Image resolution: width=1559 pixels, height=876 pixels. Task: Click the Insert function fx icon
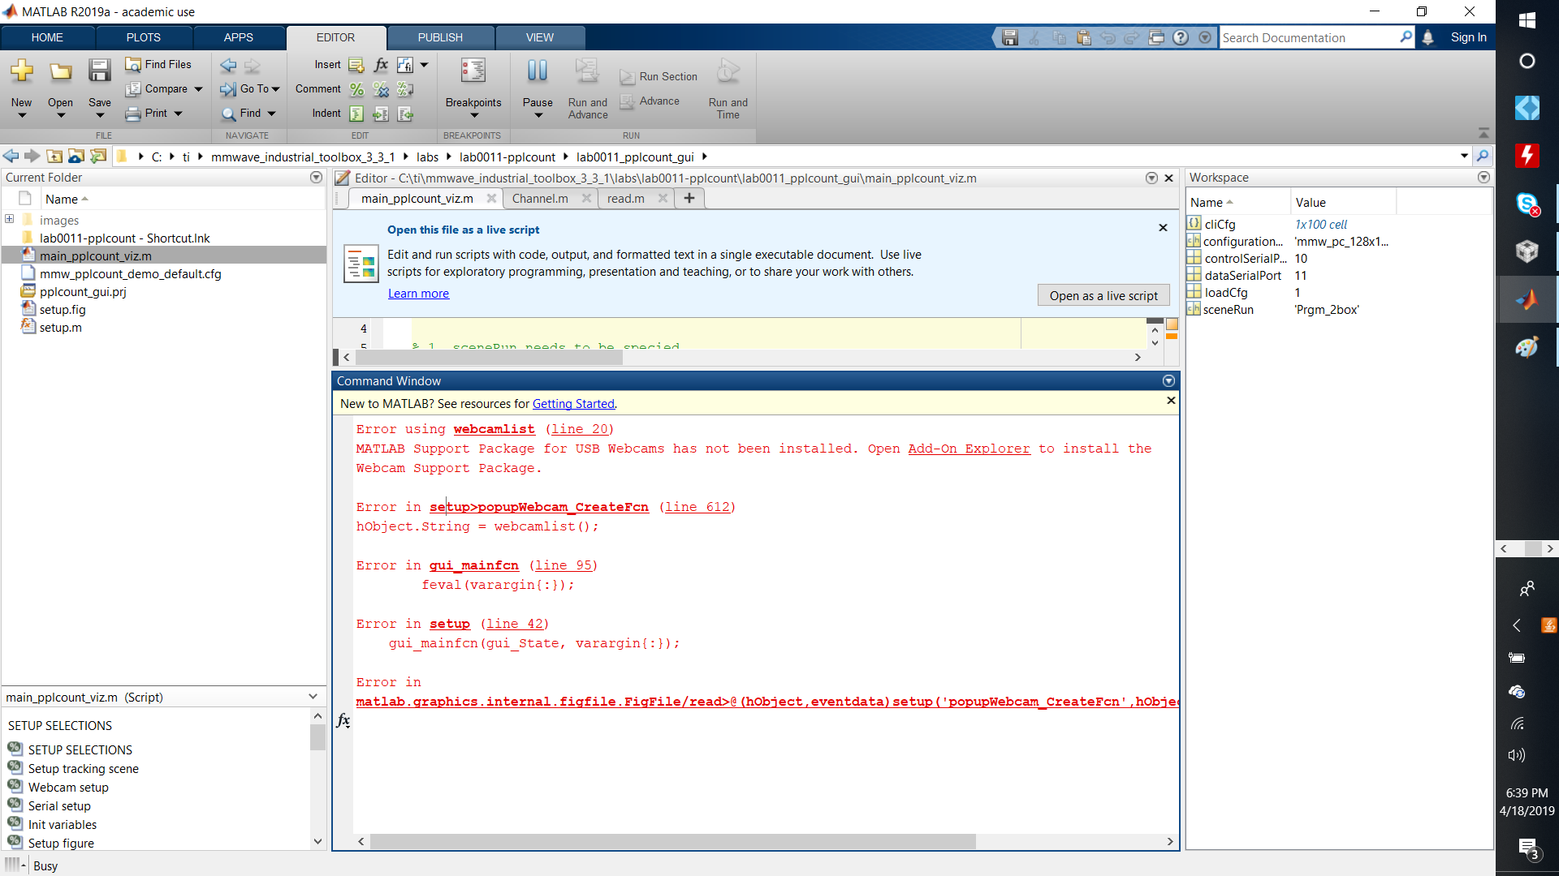[381, 65]
